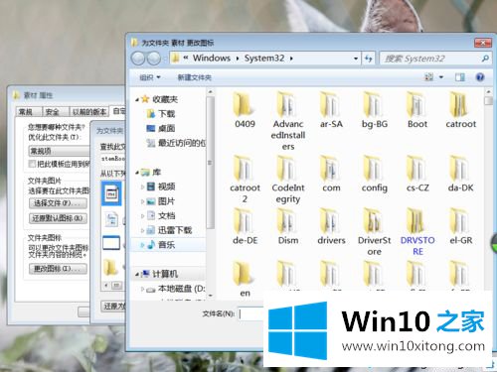
Task: Collapse the 计算机 tree group
Action: point(137,274)
